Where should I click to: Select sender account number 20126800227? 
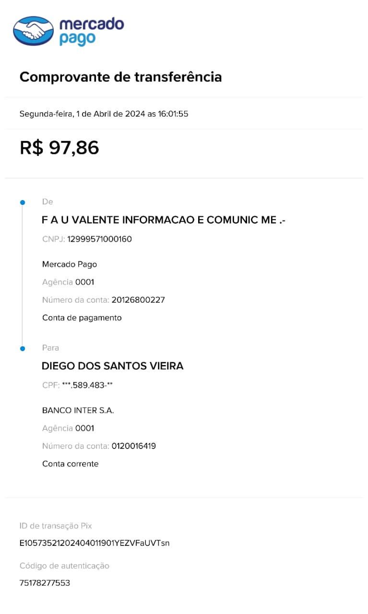tap(138, 300)
